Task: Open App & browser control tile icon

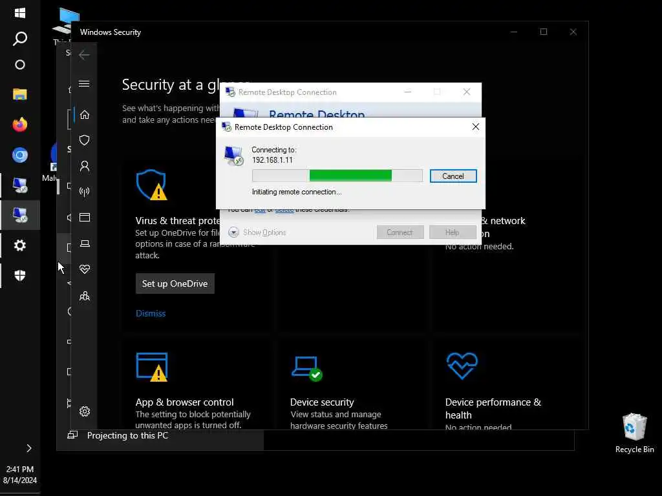Action: pyautogui.click(x=152, y=367)
